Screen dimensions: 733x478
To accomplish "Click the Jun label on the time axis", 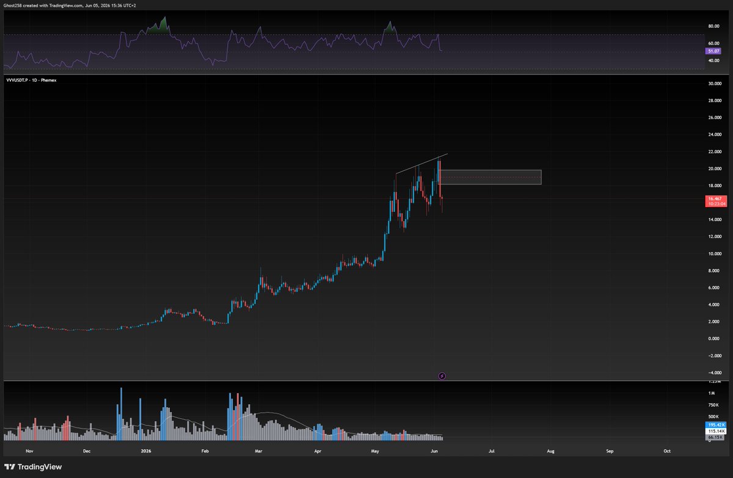I will (434, 451).
